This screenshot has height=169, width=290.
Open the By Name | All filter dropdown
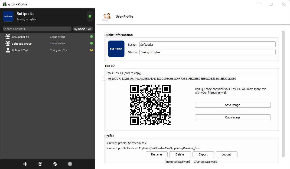83,29
